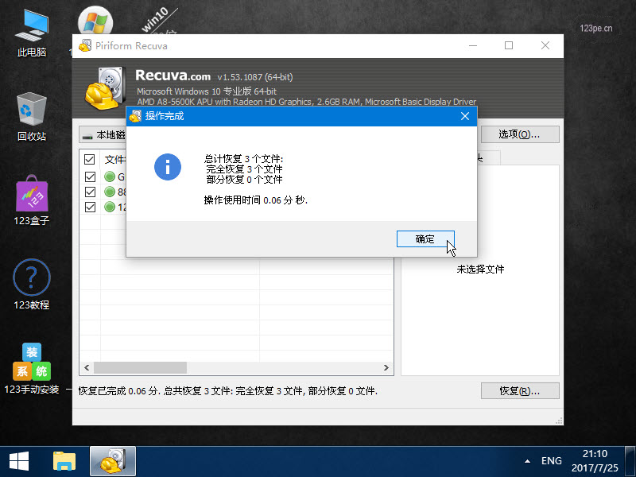636x477 pixels.
Task: Click the blue information icon in the dialog
Action: click(x=167, y=166)
